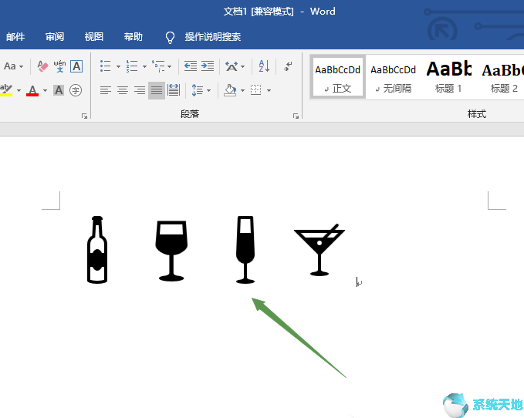
Task: Open the 邮件 (Mailings) tab
Action: (x=15, y=37)
